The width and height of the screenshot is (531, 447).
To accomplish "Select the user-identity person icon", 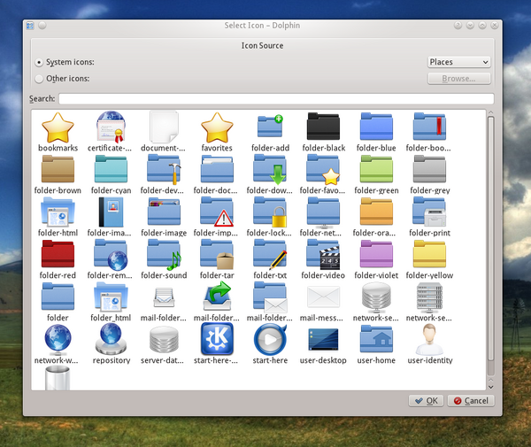I will [429, 340].
